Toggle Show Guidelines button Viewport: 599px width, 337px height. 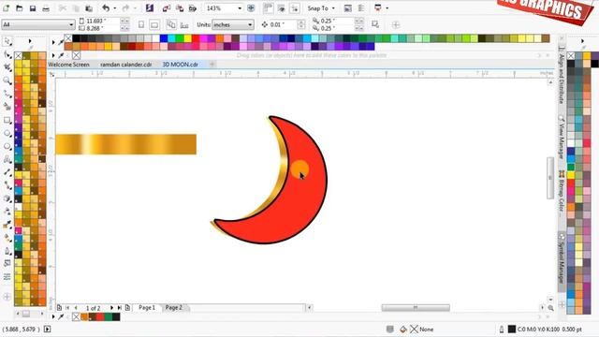tap(295, 8)
